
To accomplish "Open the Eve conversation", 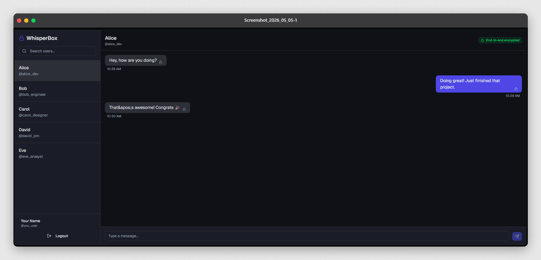I will pyautogui.click(x=57, y=153).
